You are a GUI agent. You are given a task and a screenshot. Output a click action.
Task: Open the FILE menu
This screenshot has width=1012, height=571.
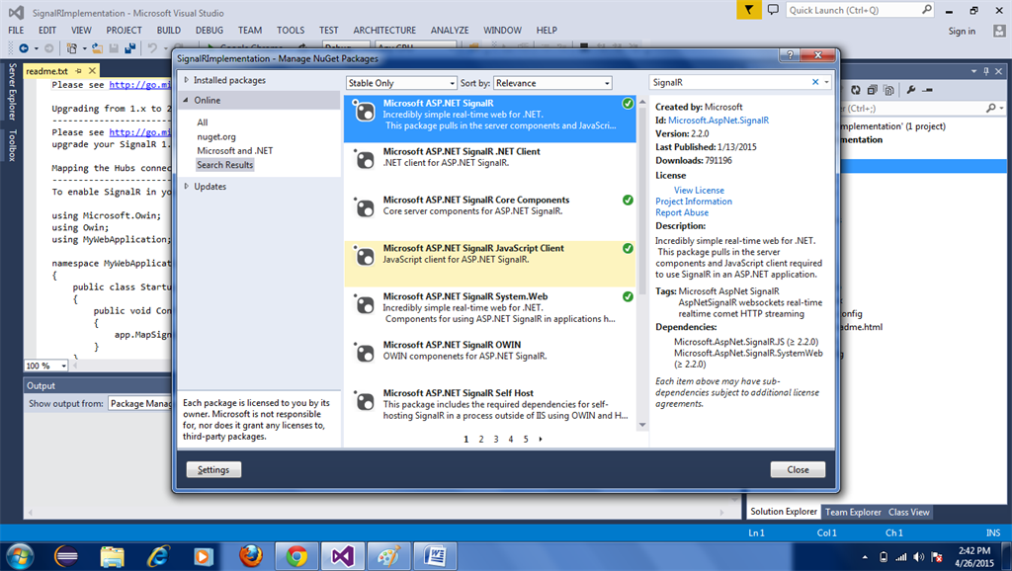click(16, 31)
